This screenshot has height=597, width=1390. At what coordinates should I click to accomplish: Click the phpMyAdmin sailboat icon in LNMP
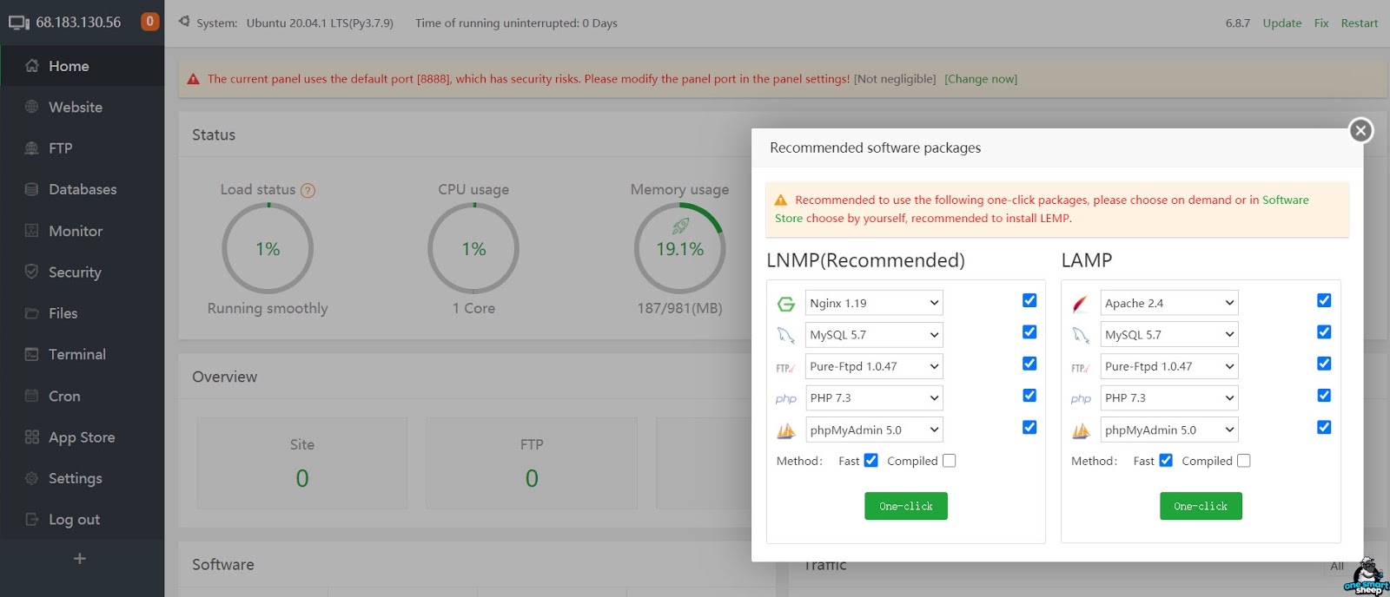click(x=786, y=430)
